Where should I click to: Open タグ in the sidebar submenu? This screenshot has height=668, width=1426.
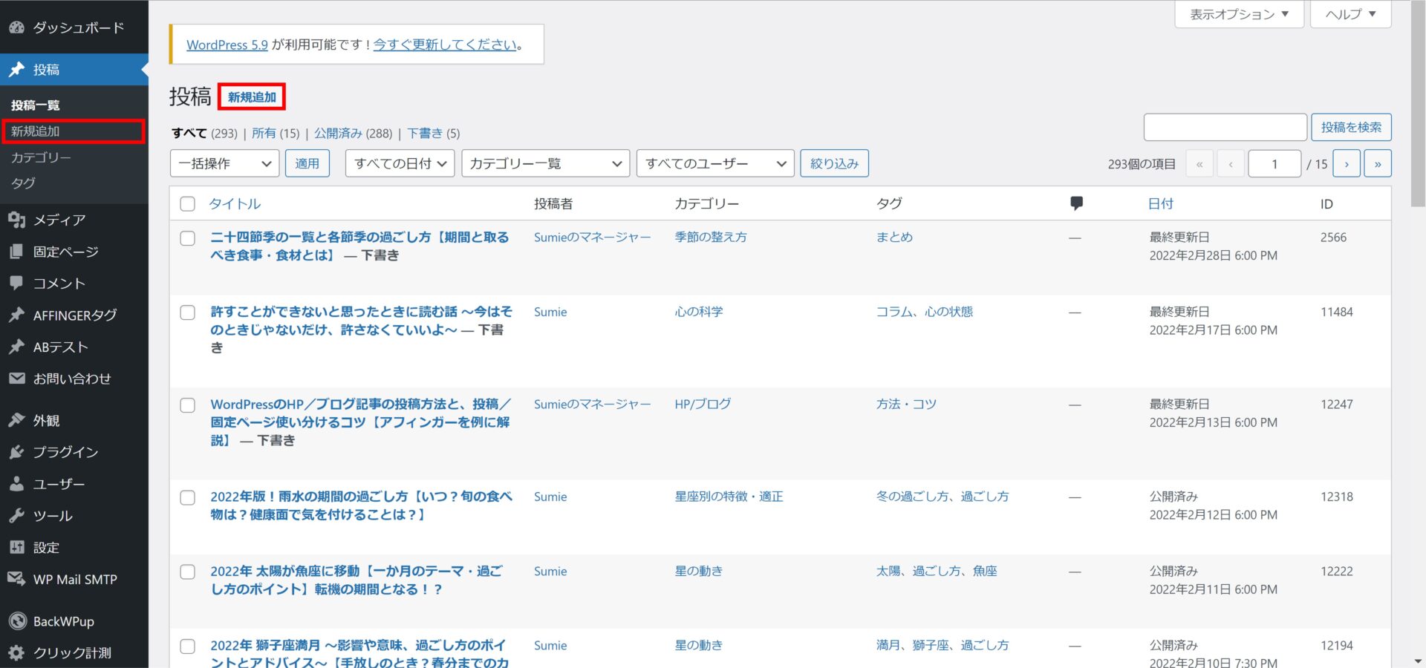pyautogui.click(x=23, y=183)
